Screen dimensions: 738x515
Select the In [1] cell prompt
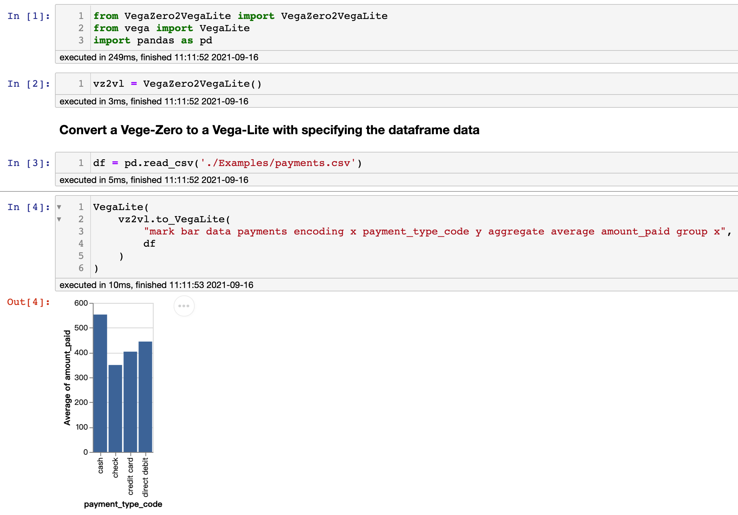(x=28, y=16)
